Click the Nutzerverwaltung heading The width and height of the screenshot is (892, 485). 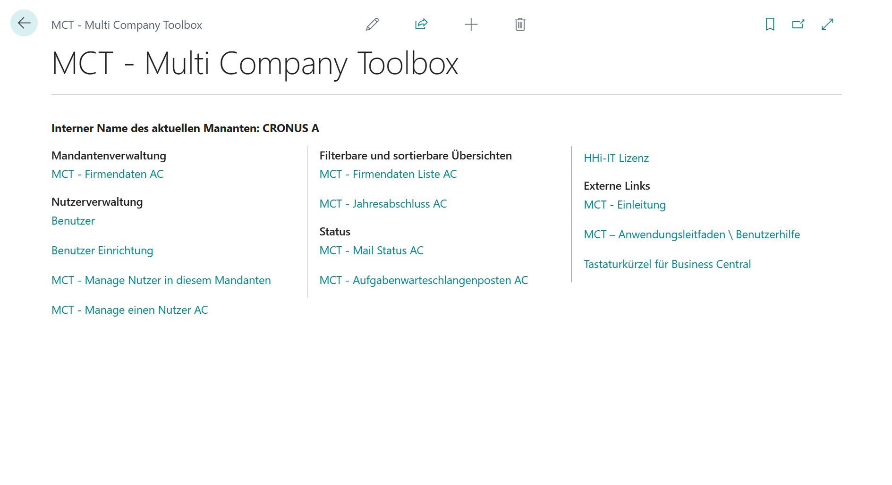[x=97, y=202]
